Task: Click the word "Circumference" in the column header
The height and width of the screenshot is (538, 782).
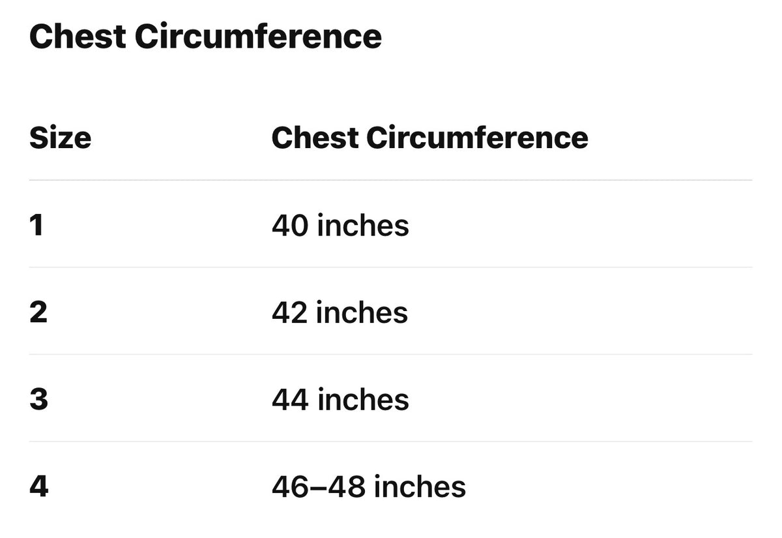Action: [477, 138]
